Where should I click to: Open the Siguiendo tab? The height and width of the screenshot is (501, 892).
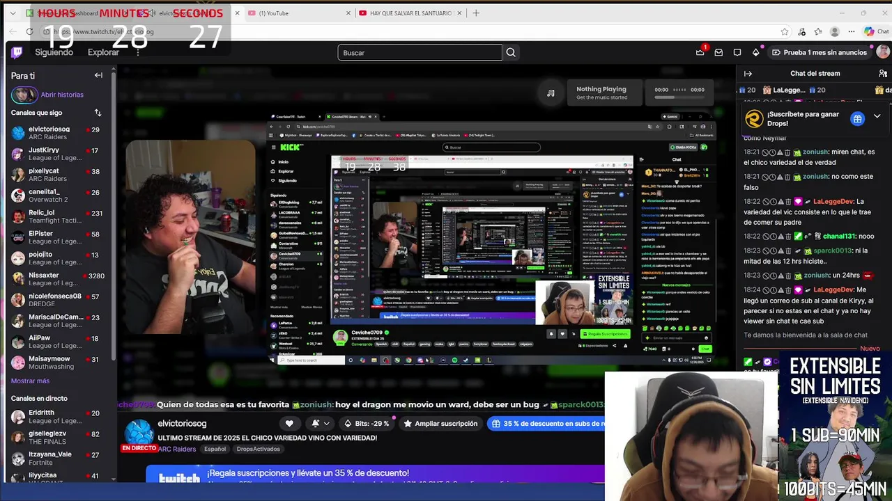point(54,52)
